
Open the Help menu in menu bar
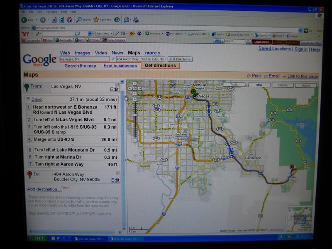[73, 12]
